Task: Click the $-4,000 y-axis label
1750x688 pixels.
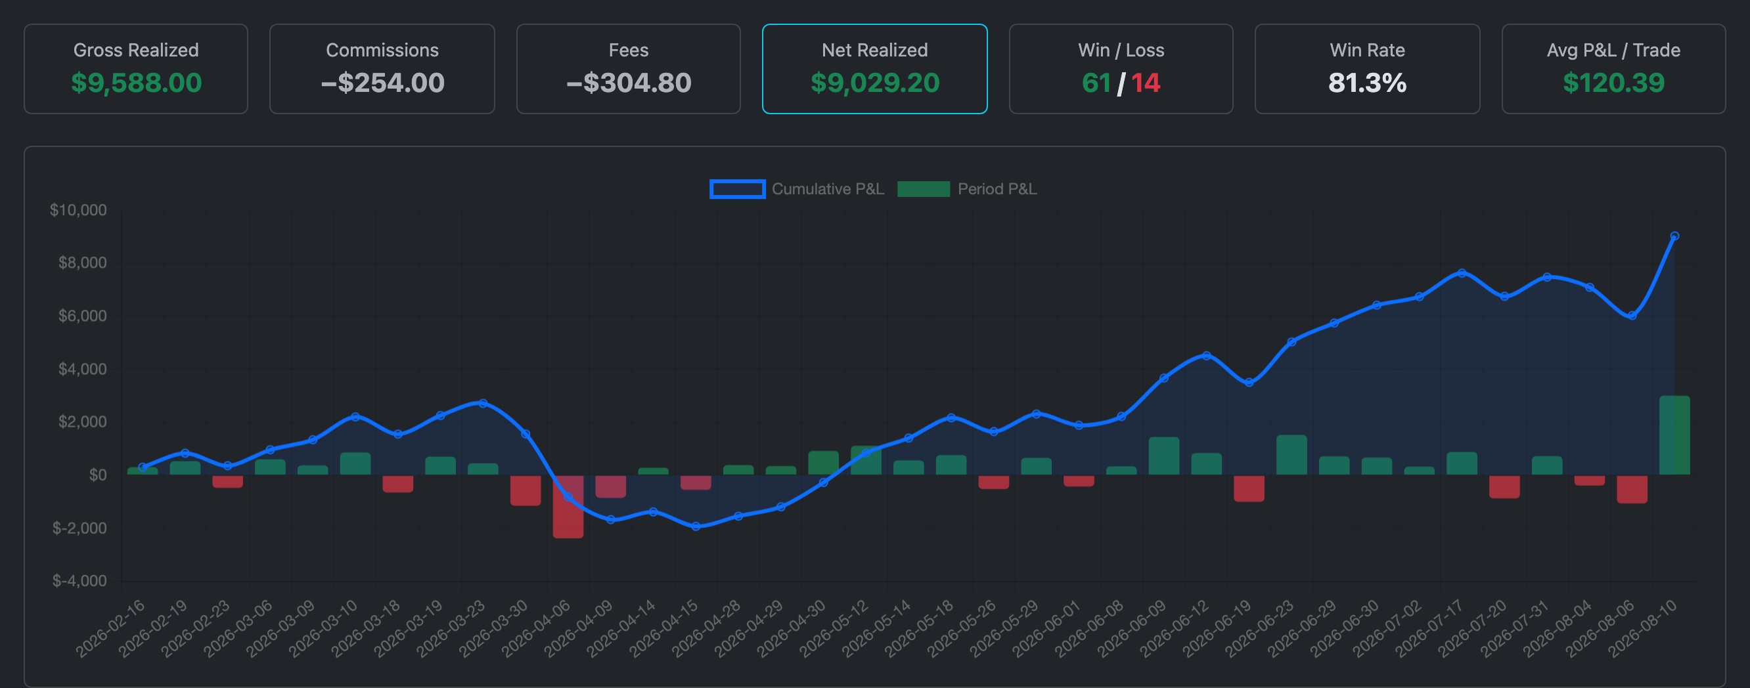Action: point(79,581)
